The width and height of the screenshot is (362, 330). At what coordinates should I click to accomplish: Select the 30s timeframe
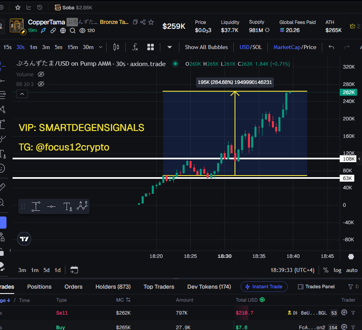coord(20,47)
